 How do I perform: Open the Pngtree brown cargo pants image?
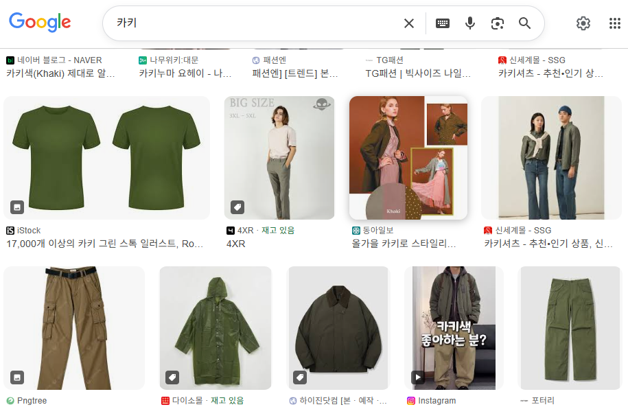click(74, 327)
